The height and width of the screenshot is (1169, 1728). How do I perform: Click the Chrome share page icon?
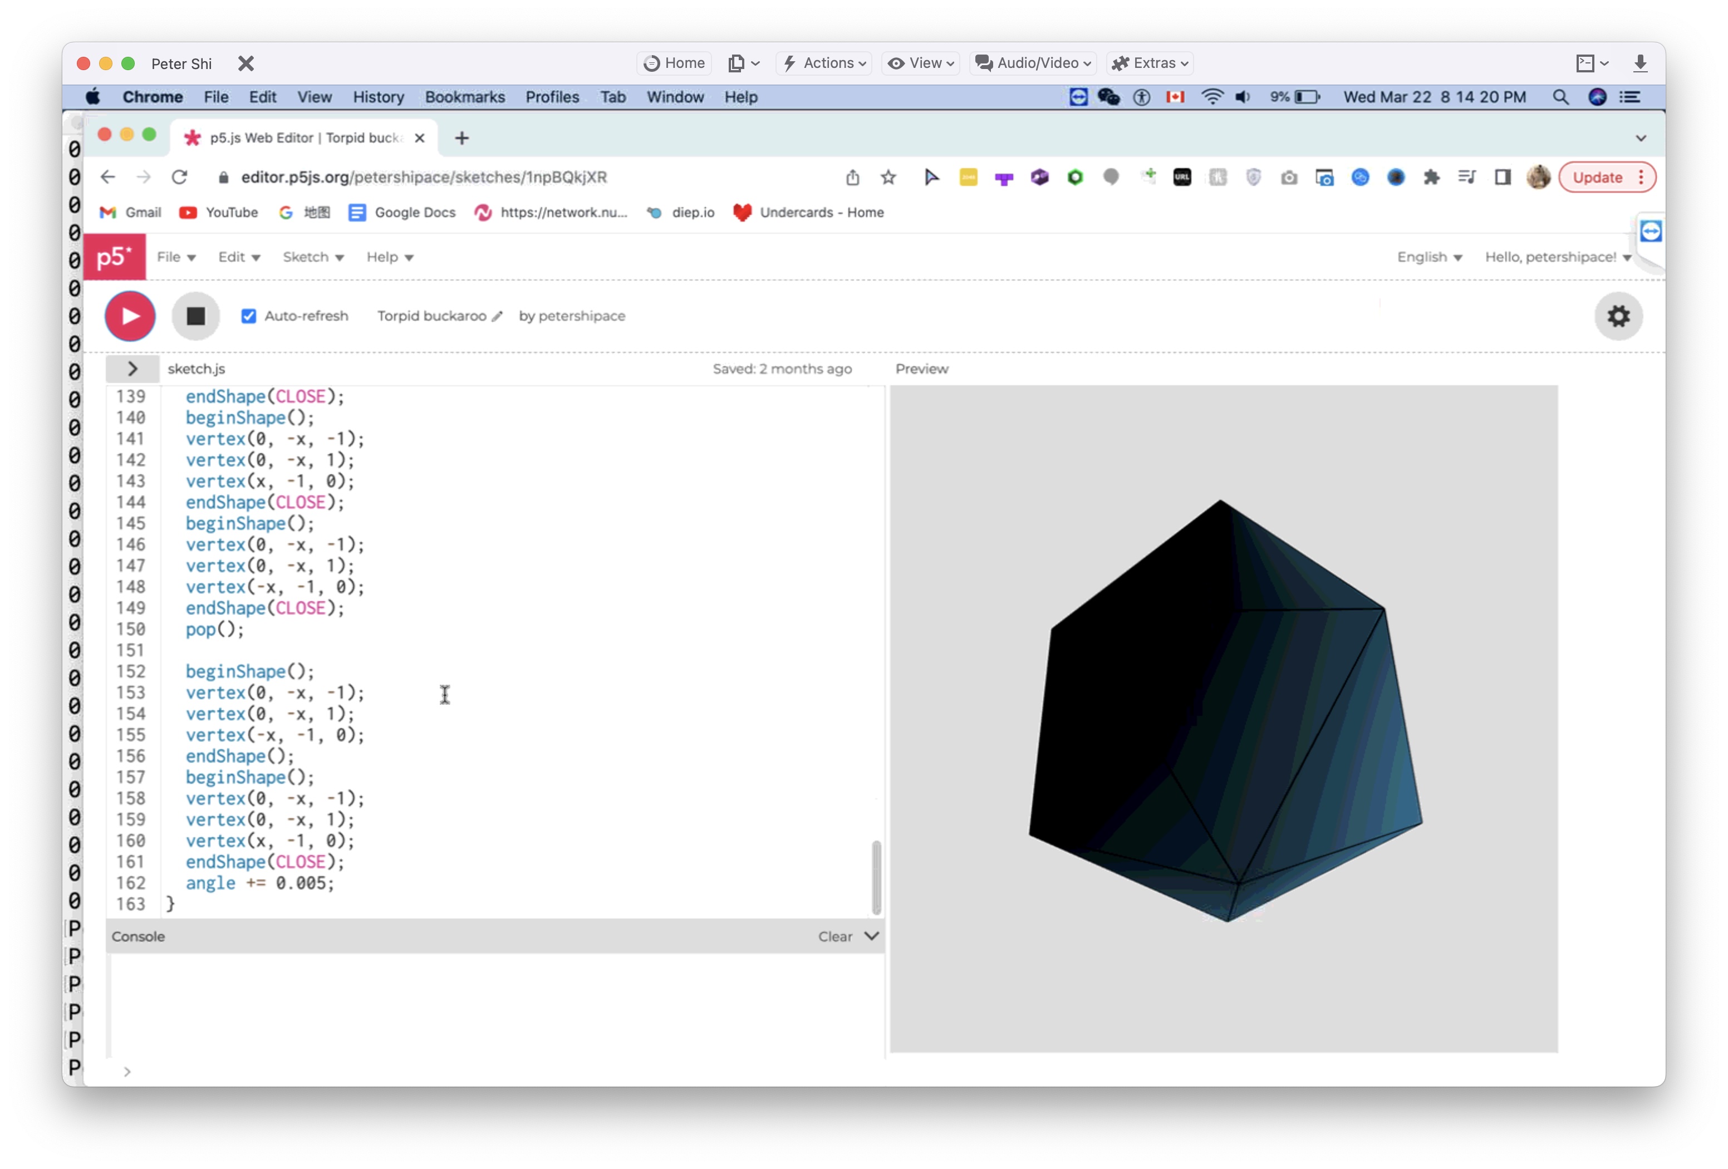pos(852,177)
